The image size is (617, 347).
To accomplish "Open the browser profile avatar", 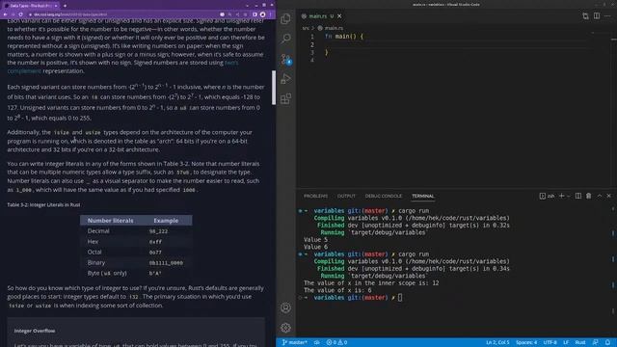I will (x=262, y=14).
